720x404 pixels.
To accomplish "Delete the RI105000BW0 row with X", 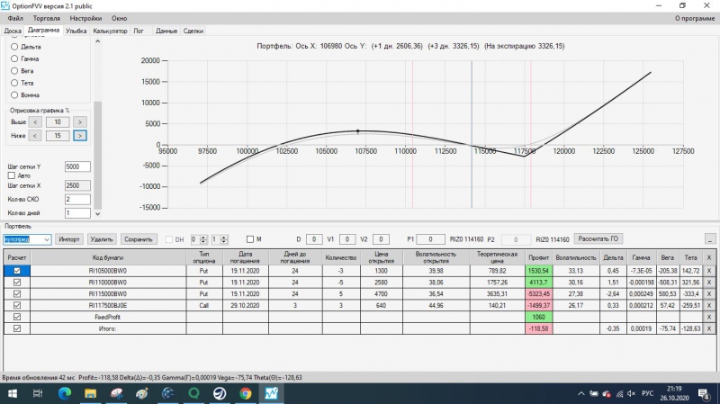I will [708, 271].
